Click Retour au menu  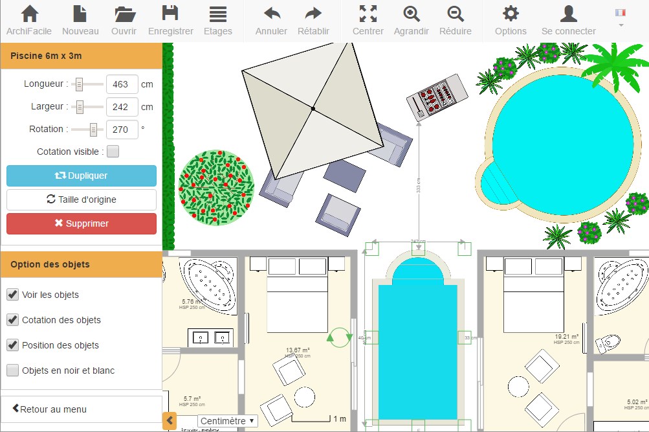(x=49, y=409)
